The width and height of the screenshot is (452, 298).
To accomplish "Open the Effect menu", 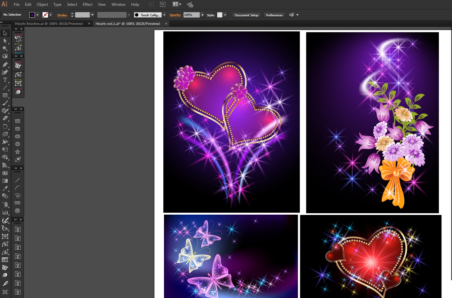I will (87, 4).
